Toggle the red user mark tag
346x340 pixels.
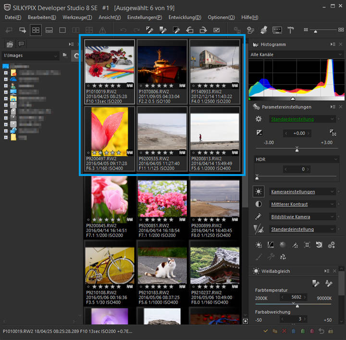312,331
